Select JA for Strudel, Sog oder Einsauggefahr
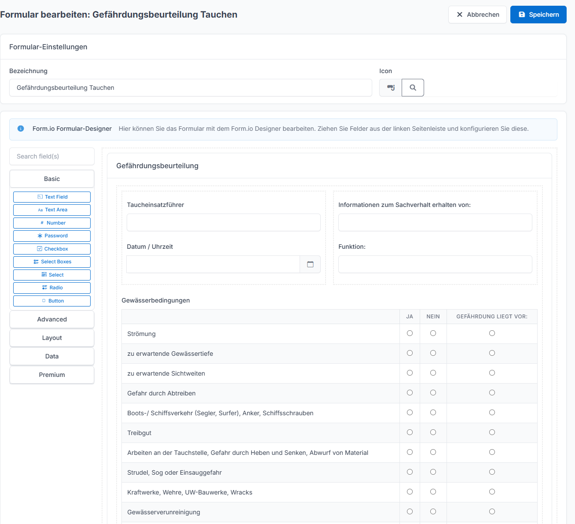This screenshot has height=524, width=575. pos(410,472)
